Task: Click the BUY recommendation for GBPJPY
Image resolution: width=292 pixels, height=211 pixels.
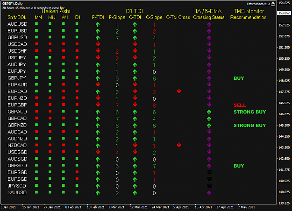Action: [x=239, y=78]
